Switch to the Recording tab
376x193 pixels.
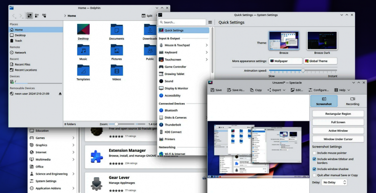(352, 101)
